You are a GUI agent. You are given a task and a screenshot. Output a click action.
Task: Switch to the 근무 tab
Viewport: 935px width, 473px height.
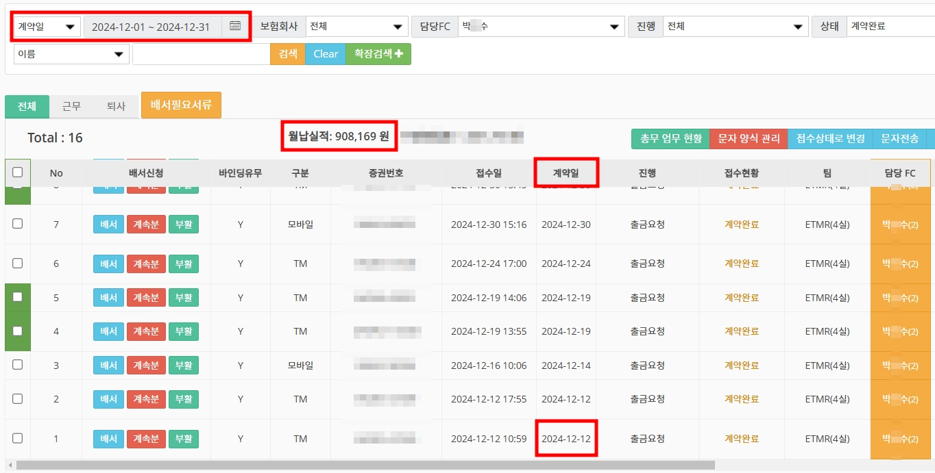point(71,107)
